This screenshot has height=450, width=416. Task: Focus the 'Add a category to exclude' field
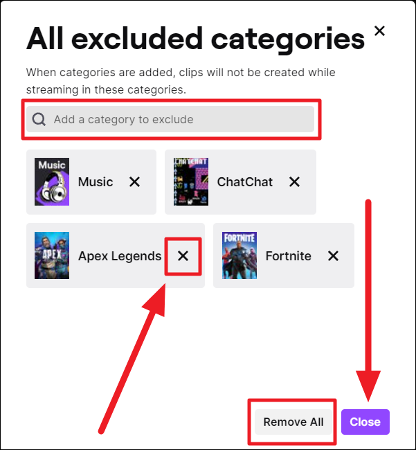tap(170, 119)
